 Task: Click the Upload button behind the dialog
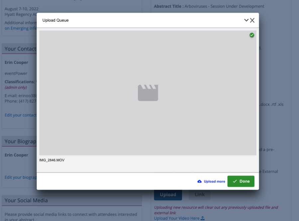pyautogui.click(x=168, y=195)
